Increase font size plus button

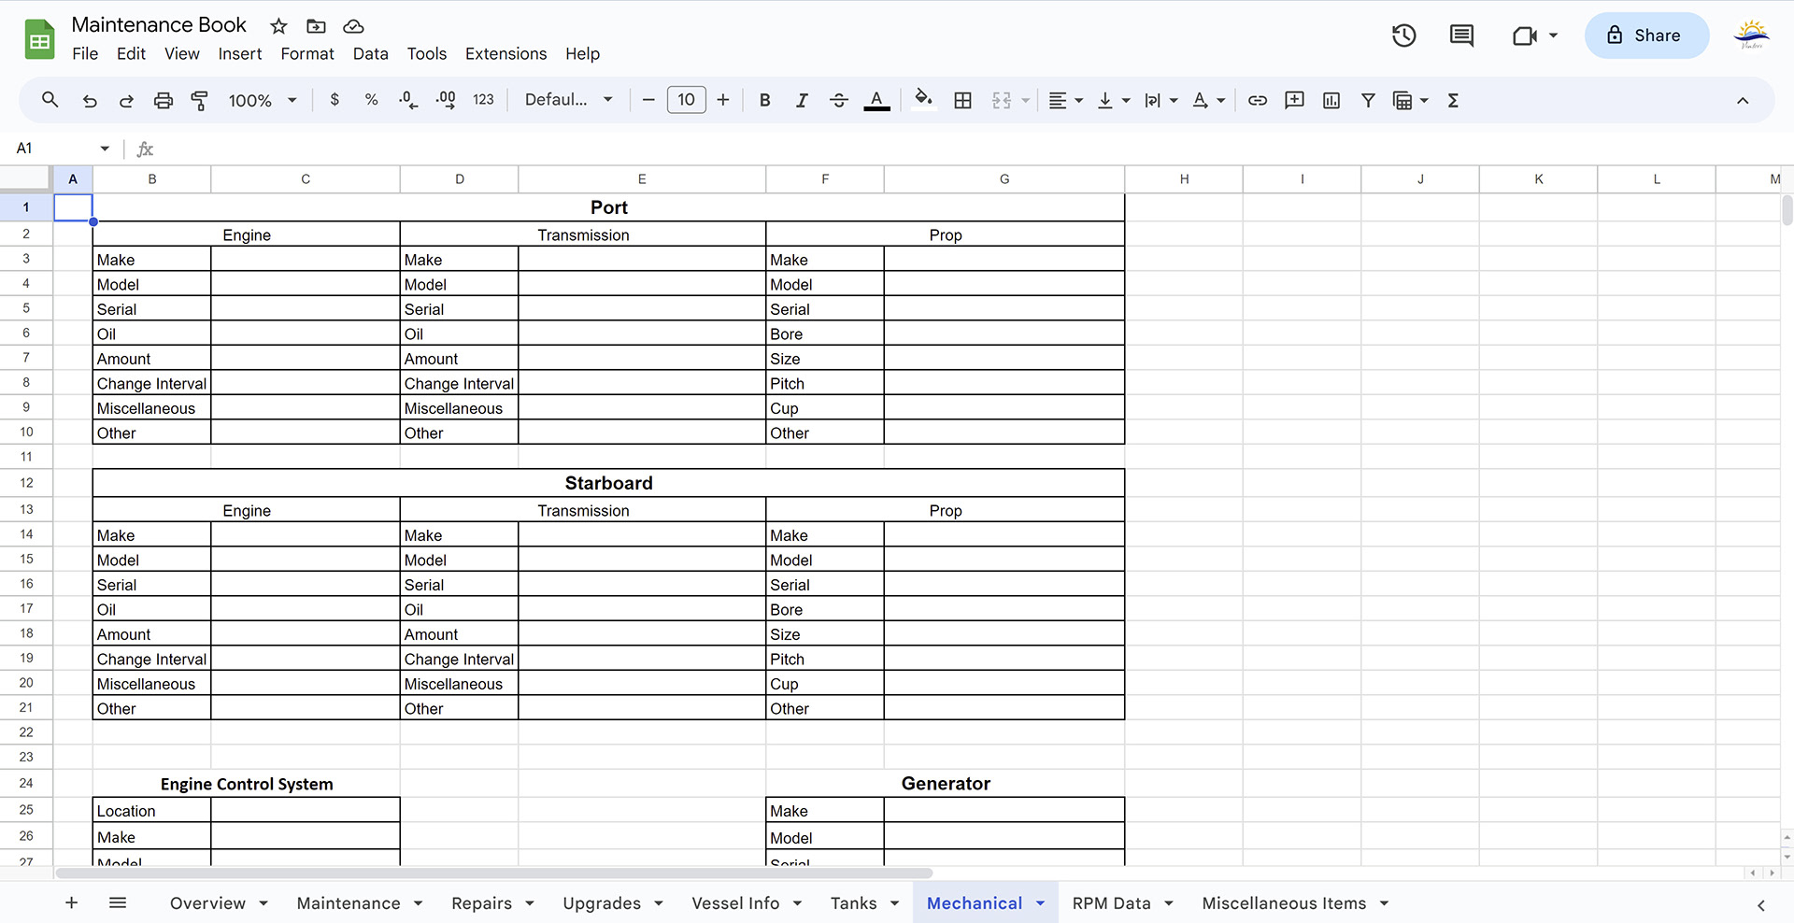click(723, 100)
